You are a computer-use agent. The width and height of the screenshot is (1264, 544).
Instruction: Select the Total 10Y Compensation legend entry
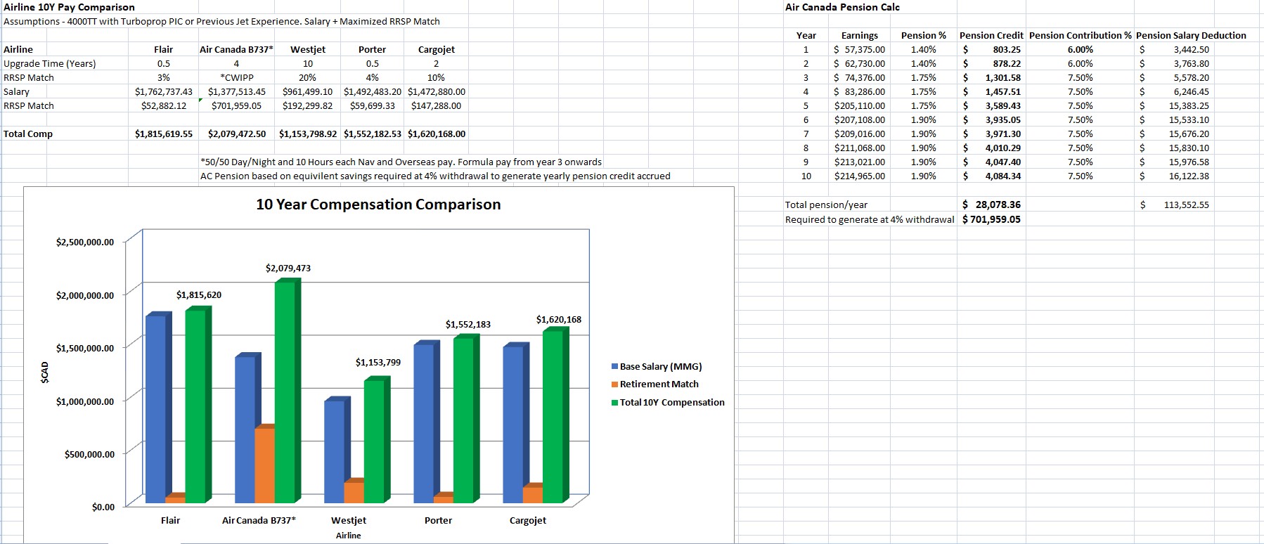coord(668,402)
